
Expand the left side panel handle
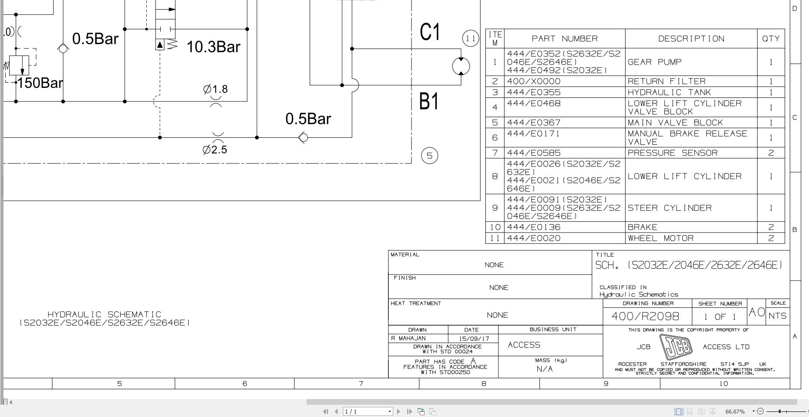(2, 186)
